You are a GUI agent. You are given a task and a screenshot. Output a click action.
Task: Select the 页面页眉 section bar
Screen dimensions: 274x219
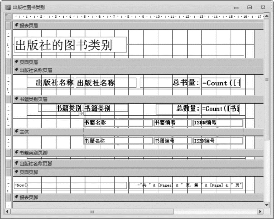click(x=138, y=62)
